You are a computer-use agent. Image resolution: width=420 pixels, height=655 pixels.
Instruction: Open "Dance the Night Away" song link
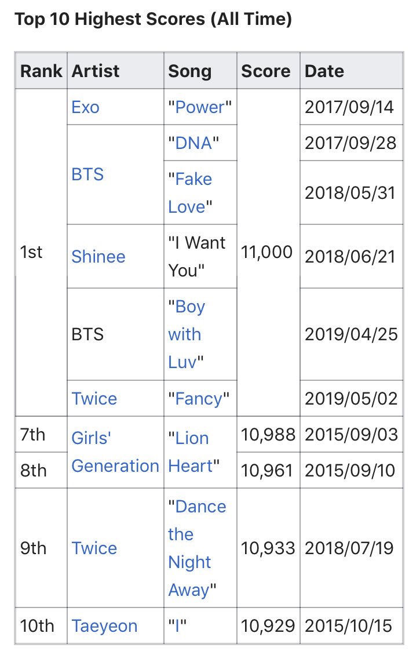[x=197, y=548]
